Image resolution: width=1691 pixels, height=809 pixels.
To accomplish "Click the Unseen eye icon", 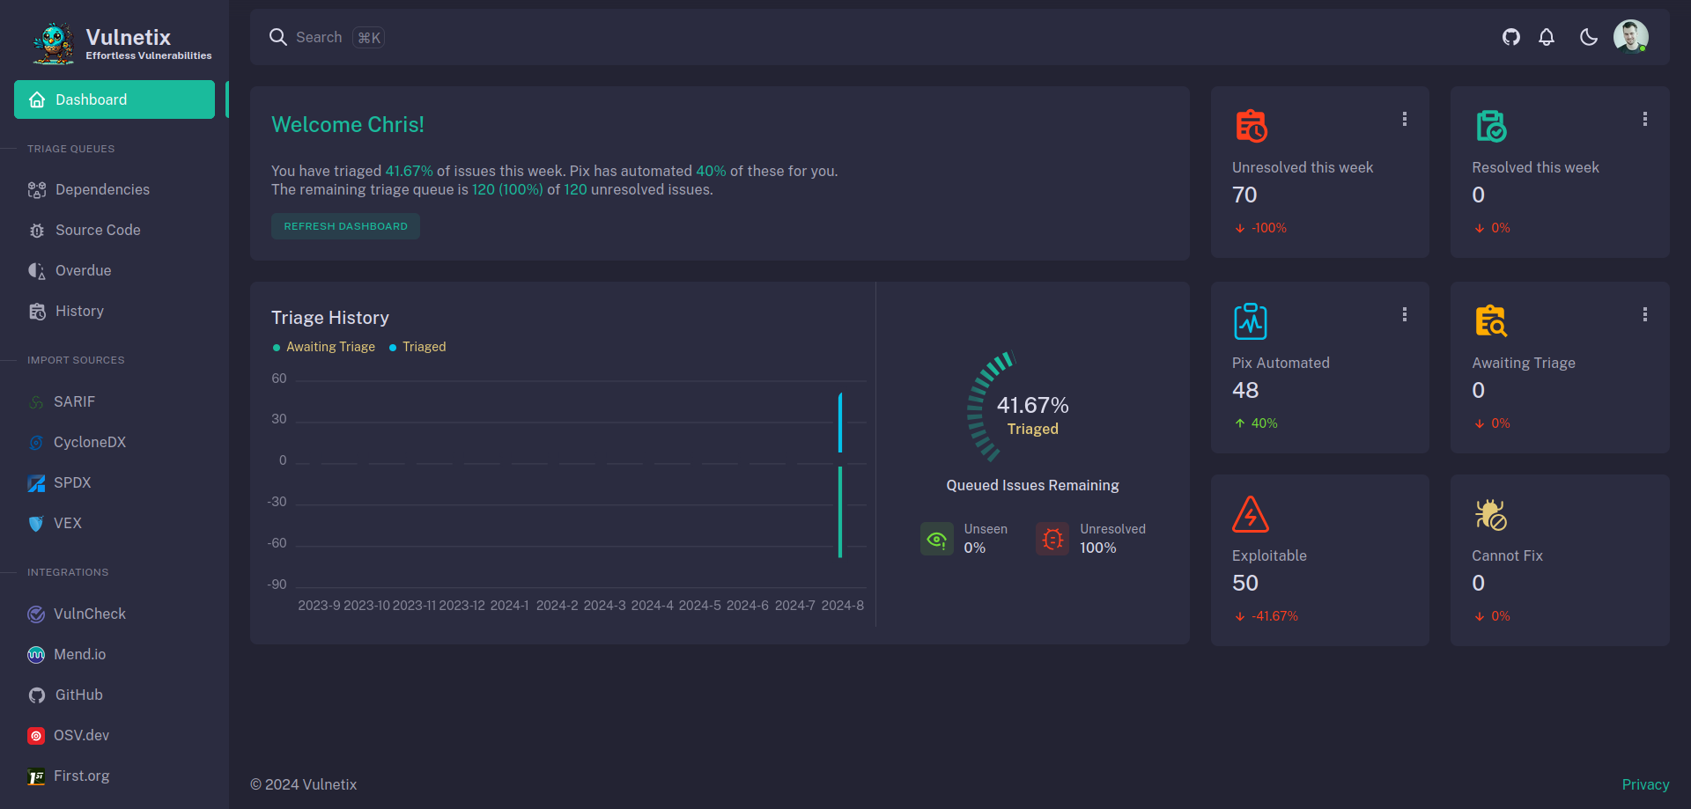I will [937, 539].
